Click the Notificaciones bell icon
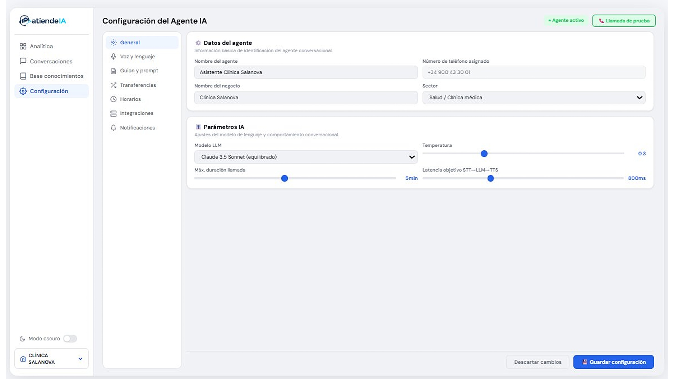The width and height of the screenshot is (674, 379). 113,128
